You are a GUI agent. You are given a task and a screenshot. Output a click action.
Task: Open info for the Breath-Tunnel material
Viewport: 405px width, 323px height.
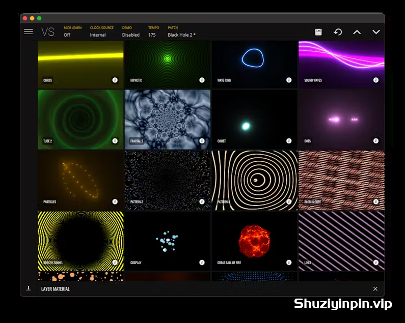115,262
